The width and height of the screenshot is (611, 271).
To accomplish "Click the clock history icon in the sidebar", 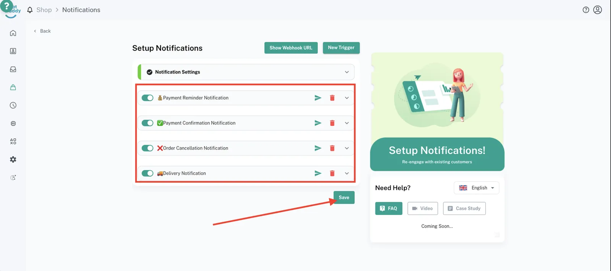I will click(x=13, y=105).
